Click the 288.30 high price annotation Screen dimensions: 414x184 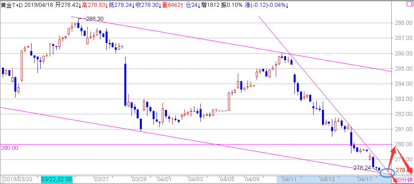(95, 19)
